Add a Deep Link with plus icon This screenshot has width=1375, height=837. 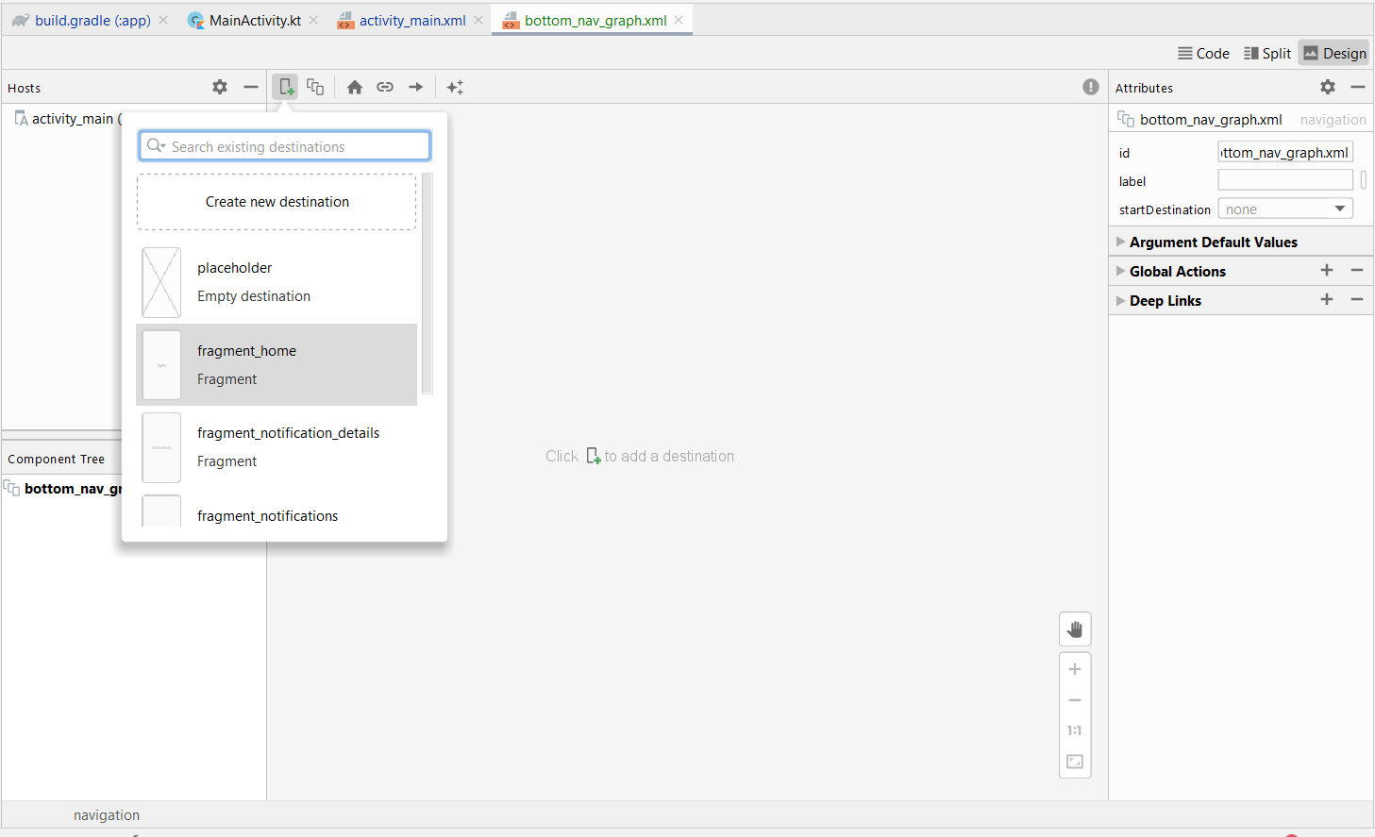pos(1327,299)
